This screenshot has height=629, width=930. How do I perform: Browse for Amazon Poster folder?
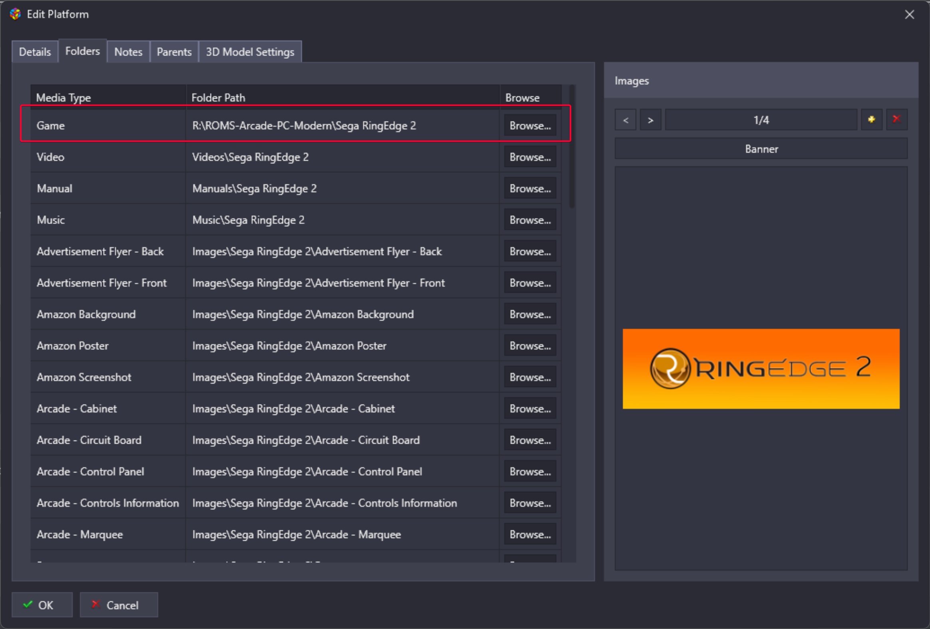click(x=530, y=346)
